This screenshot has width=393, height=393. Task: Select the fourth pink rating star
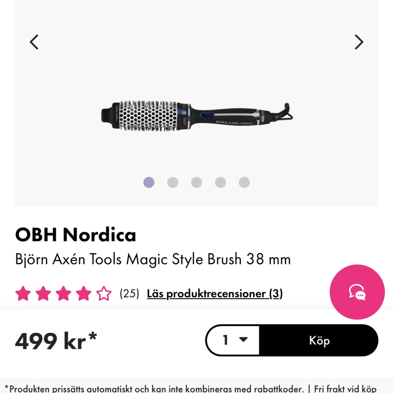click(x=83, y=293)
